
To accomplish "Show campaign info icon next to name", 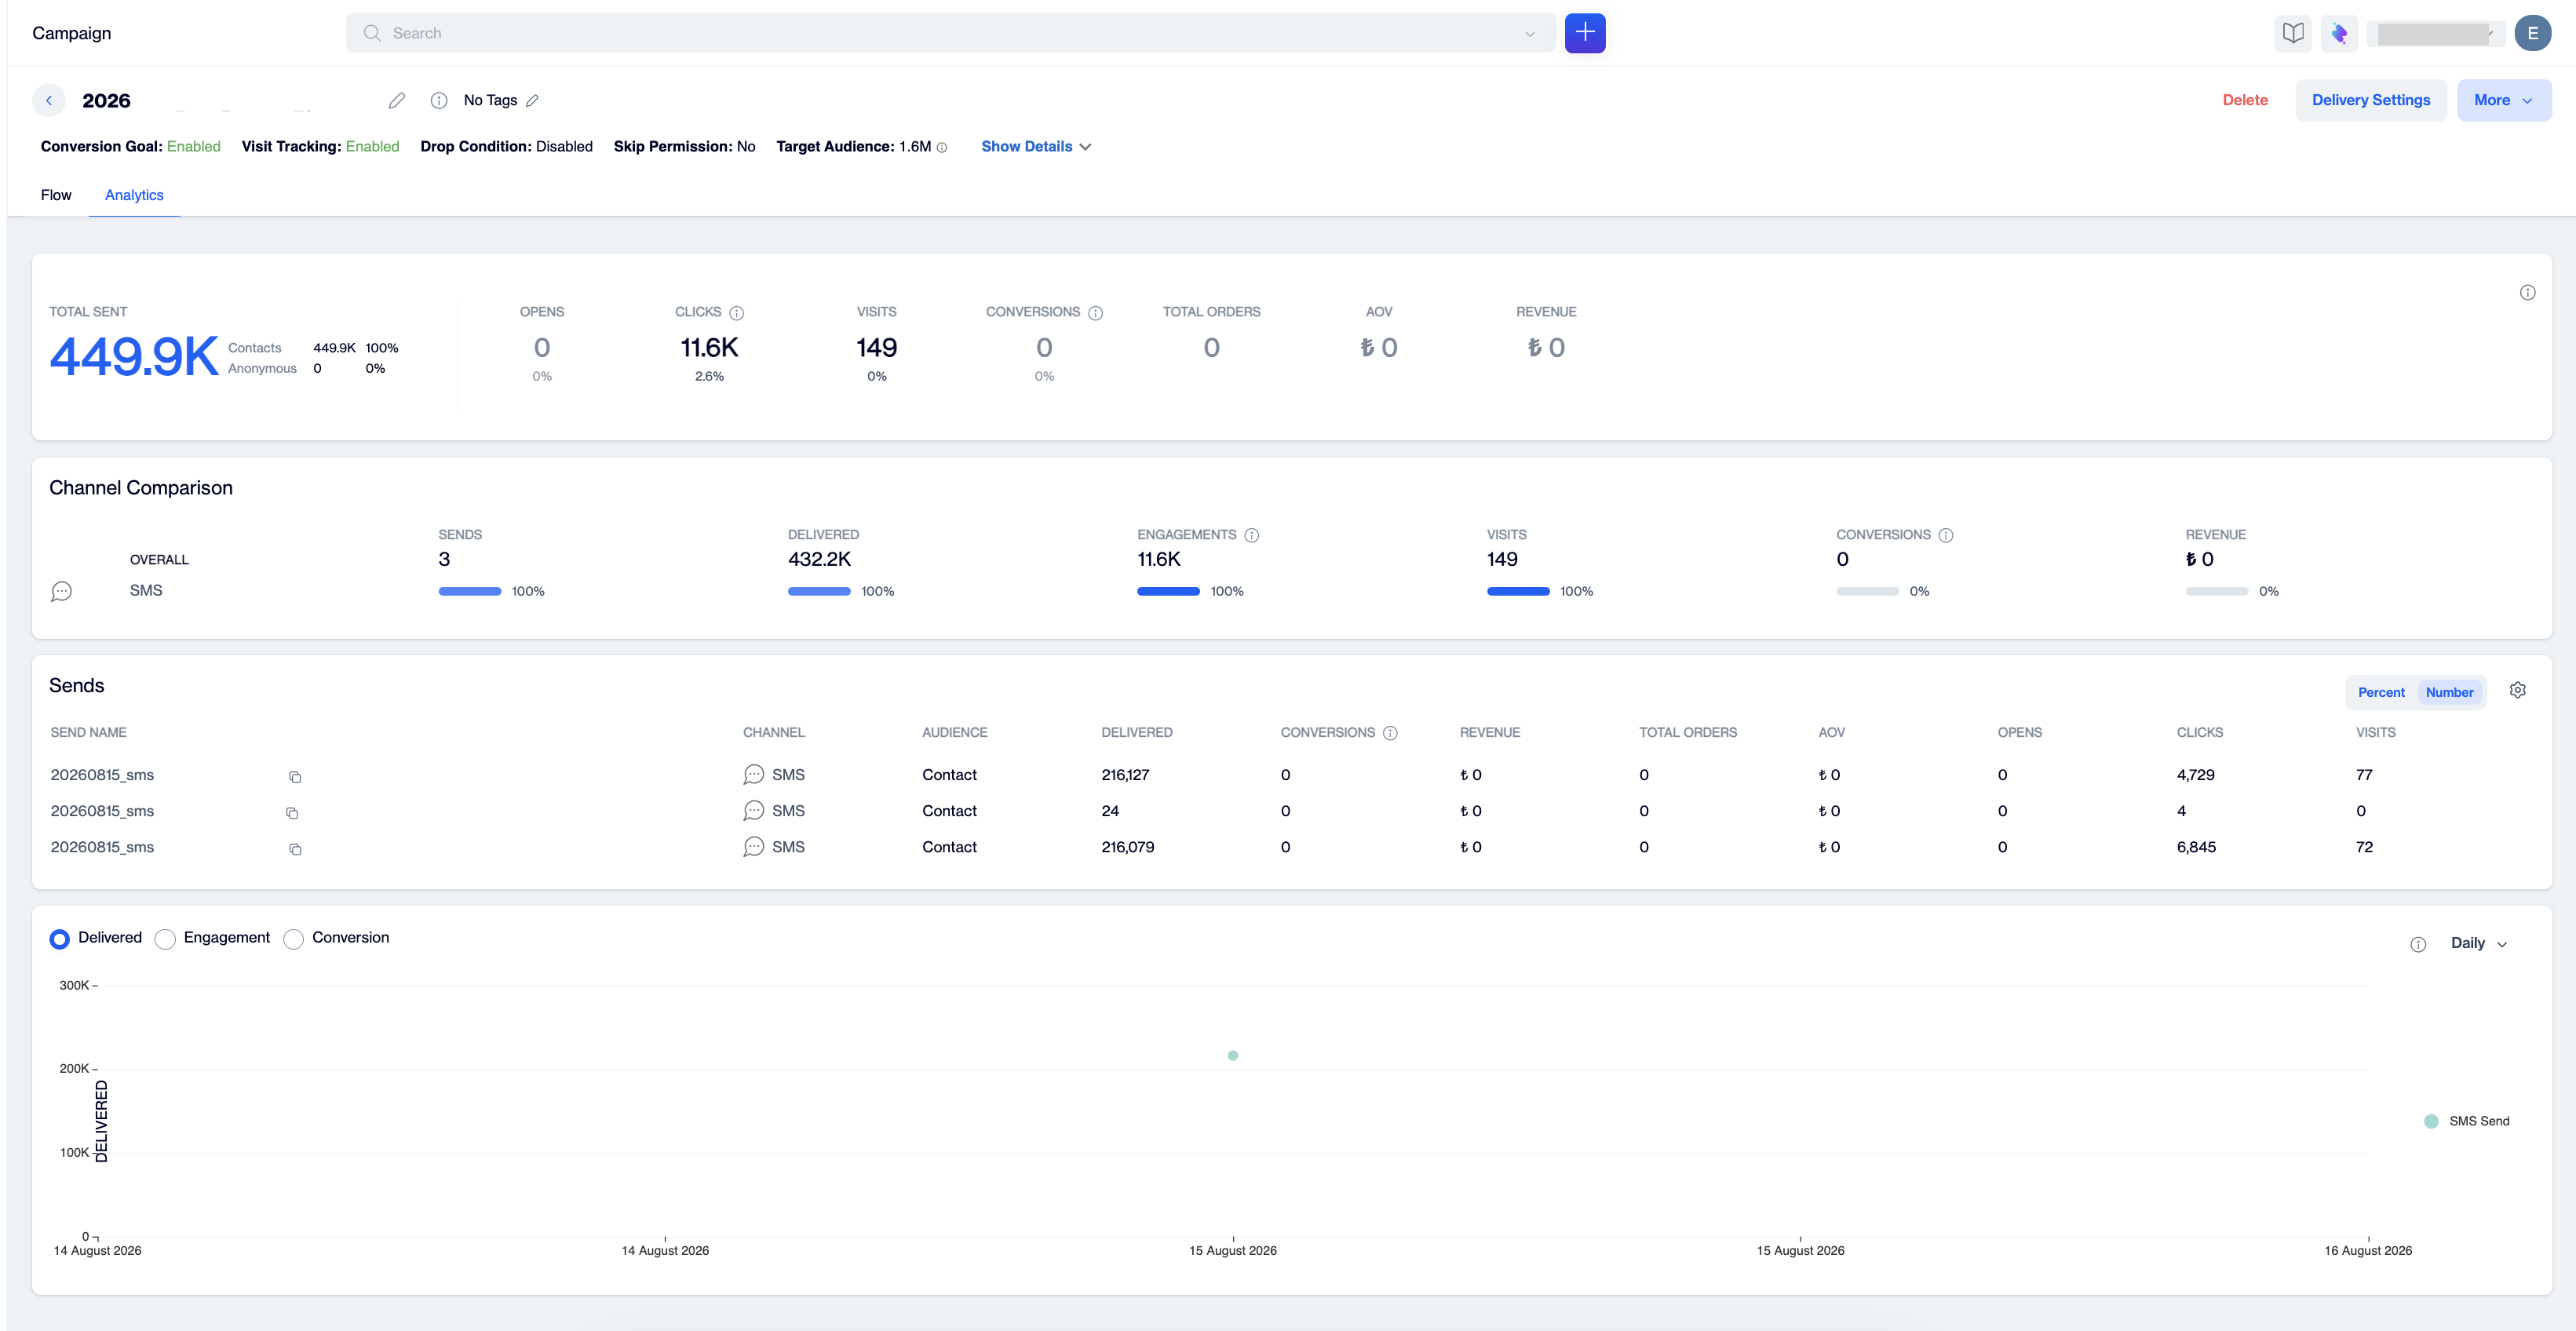I will [438, 100].
